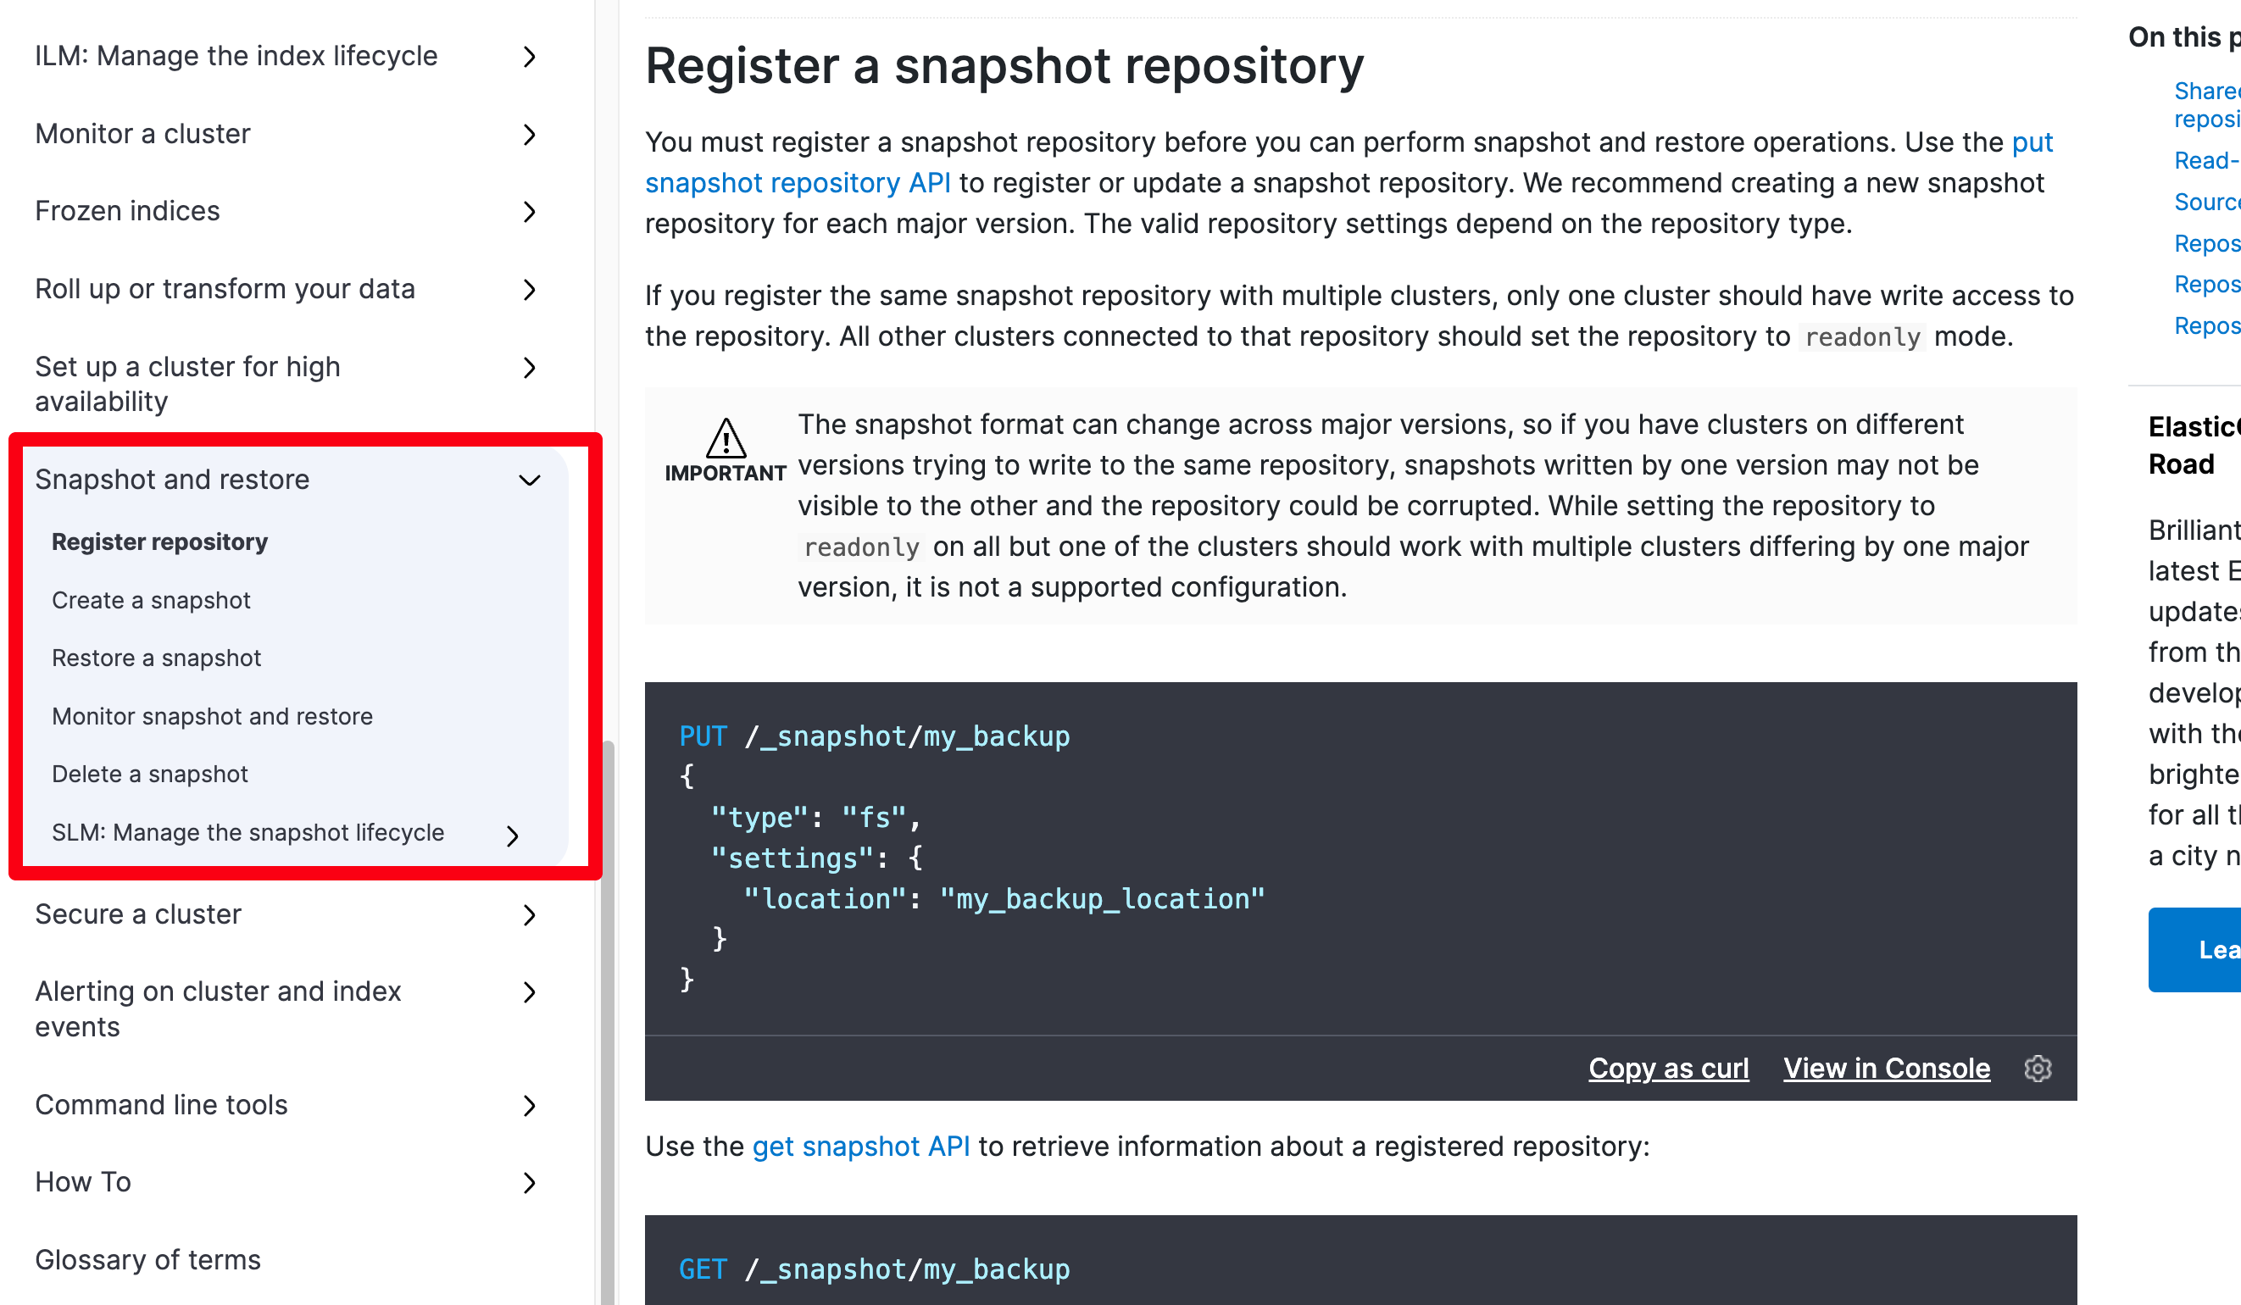Screen dimensions: 2241x1305
Task: Expand Secure a cluster section
Action: tap(530, 914)
